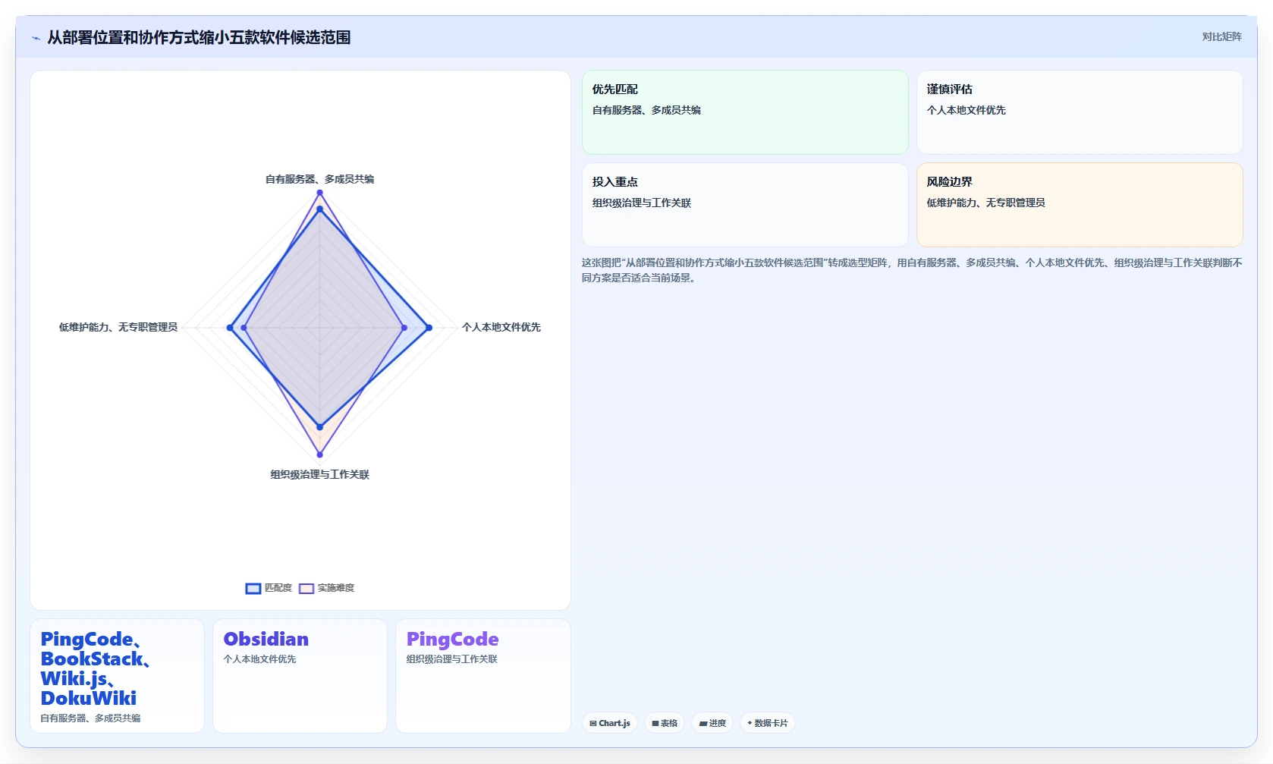
Task: Click the radar axis label 低维护能力、无专职管理员
Action: 118,327
